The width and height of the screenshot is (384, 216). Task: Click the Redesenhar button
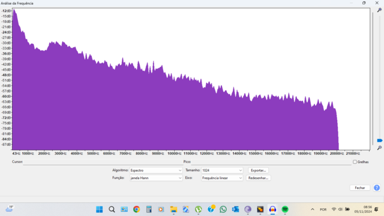(258, 178)
